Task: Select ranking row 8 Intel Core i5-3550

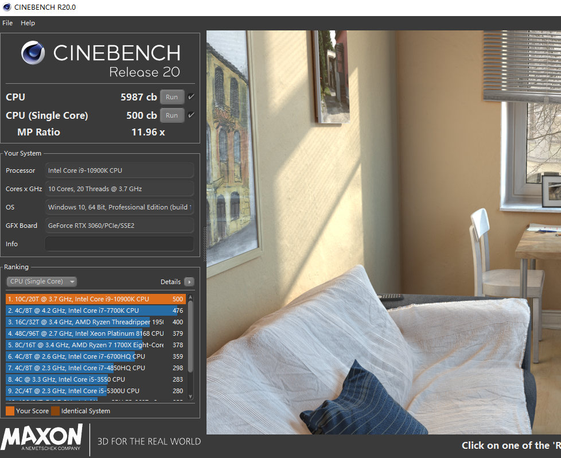Action: pos(96,379)
